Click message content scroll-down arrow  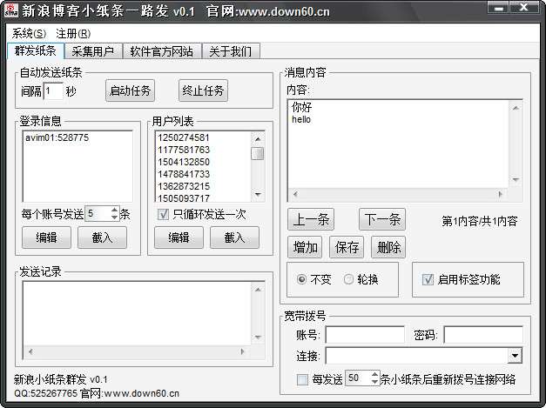[x=516, y=179]
